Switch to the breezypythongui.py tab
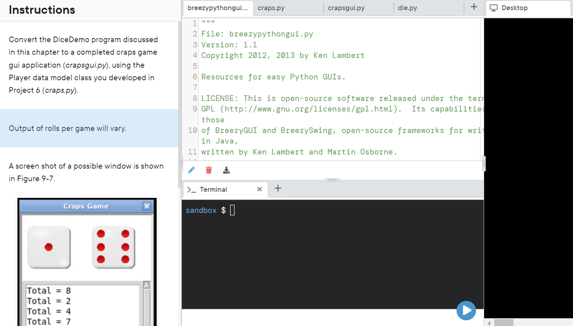573x326 pixels. click(218, 7)
